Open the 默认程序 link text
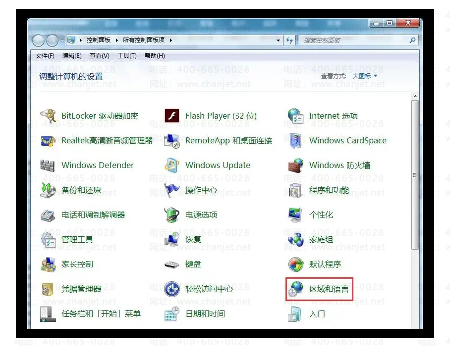The height and width of the screenshot is (347, 450). pyautogui.click(x=325, y=264)
